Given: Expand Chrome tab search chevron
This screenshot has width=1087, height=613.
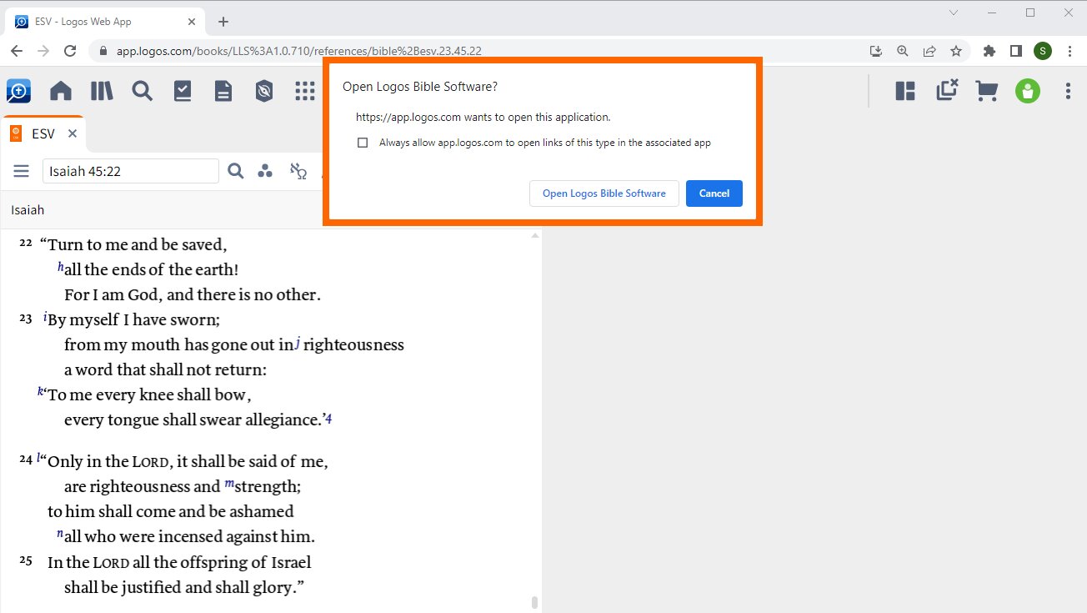Looking at the screenshot, I should (954, 13).
